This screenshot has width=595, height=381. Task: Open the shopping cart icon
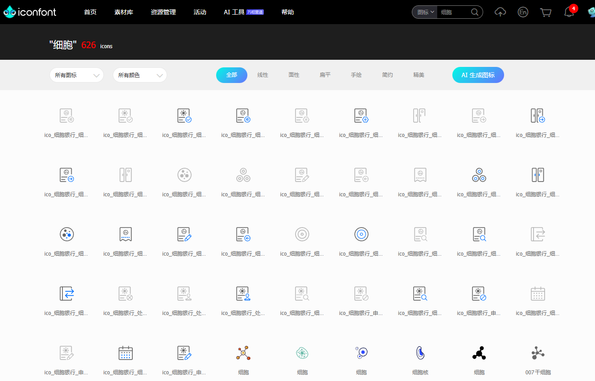pos(546,12)
